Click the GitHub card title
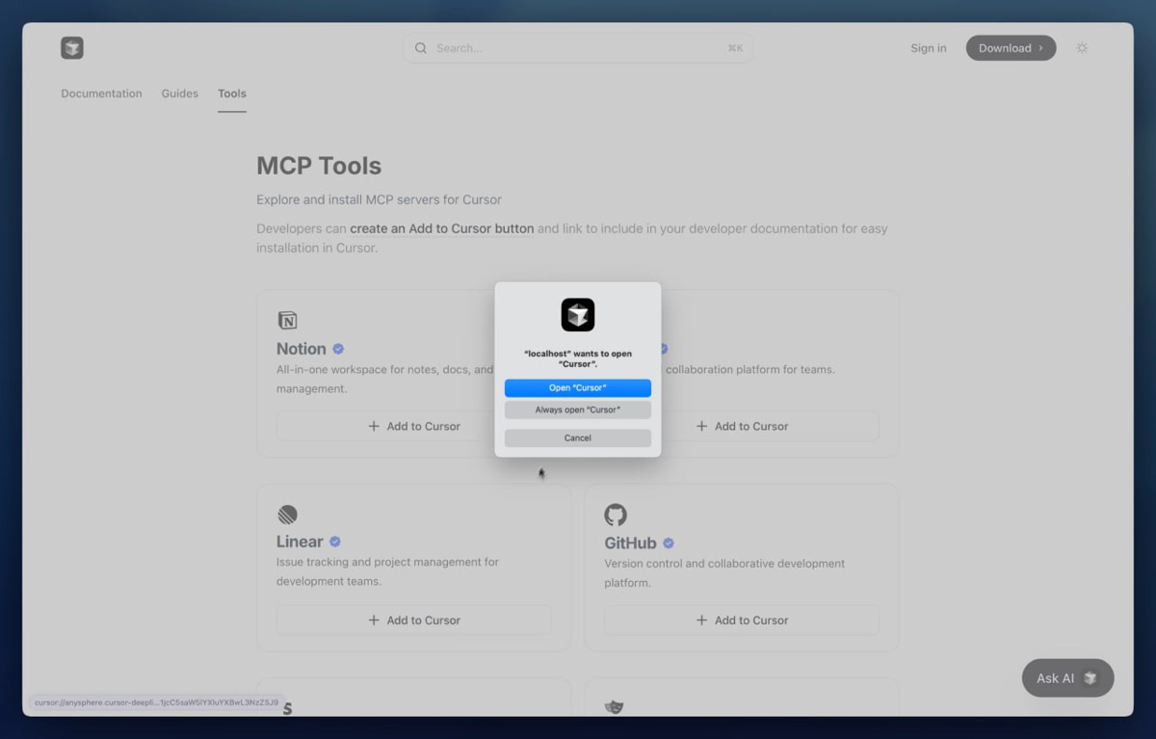The height and width of the screenshot is (739, 1156). [x=630, y=543]
